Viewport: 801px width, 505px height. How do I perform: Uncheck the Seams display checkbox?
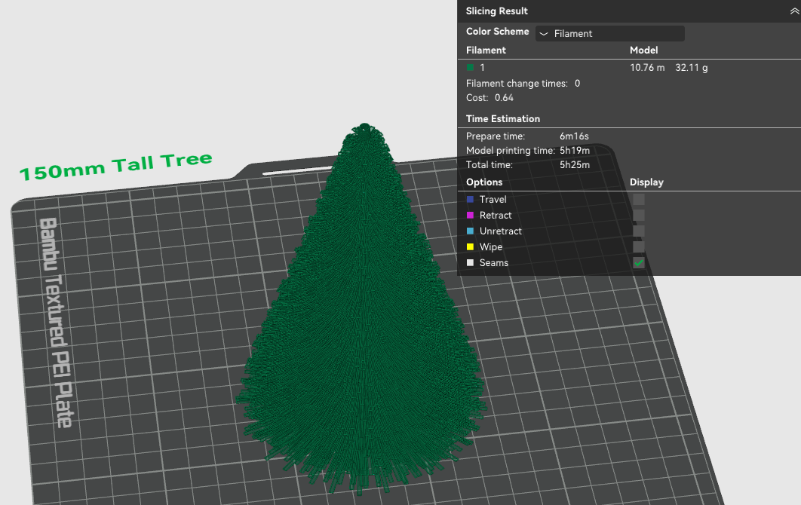(639, 262)
